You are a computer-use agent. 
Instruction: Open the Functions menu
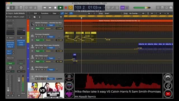pyautogui.click(x=45, y=13)
